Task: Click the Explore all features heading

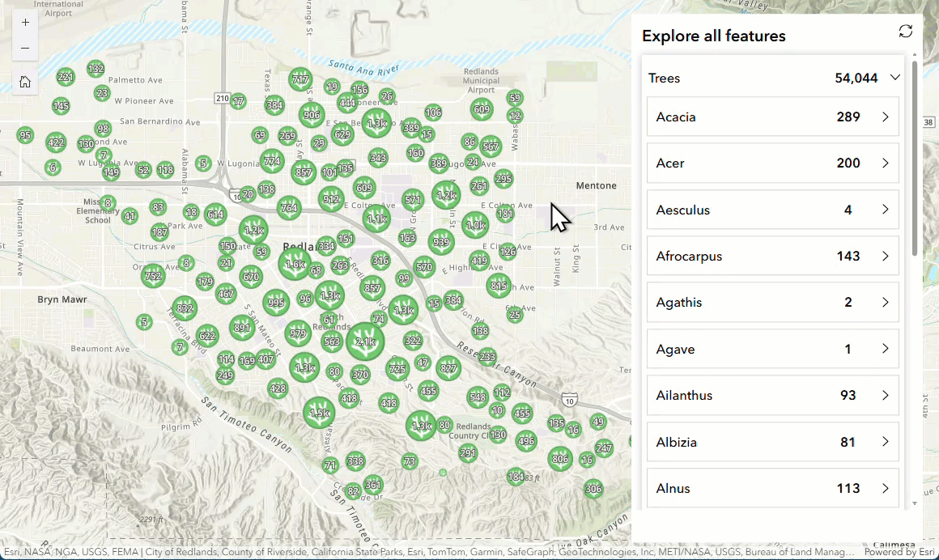Action: (x=714, y=36)
